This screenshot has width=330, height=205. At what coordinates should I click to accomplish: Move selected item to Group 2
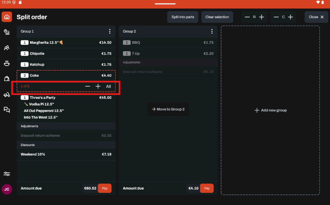(168, 109)
